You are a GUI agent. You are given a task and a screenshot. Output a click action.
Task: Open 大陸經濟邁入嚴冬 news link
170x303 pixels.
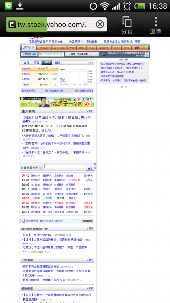pyautogui.click(x=54, y=136)
